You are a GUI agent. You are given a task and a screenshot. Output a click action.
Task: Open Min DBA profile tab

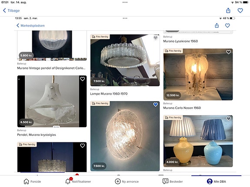coord(217,181)
